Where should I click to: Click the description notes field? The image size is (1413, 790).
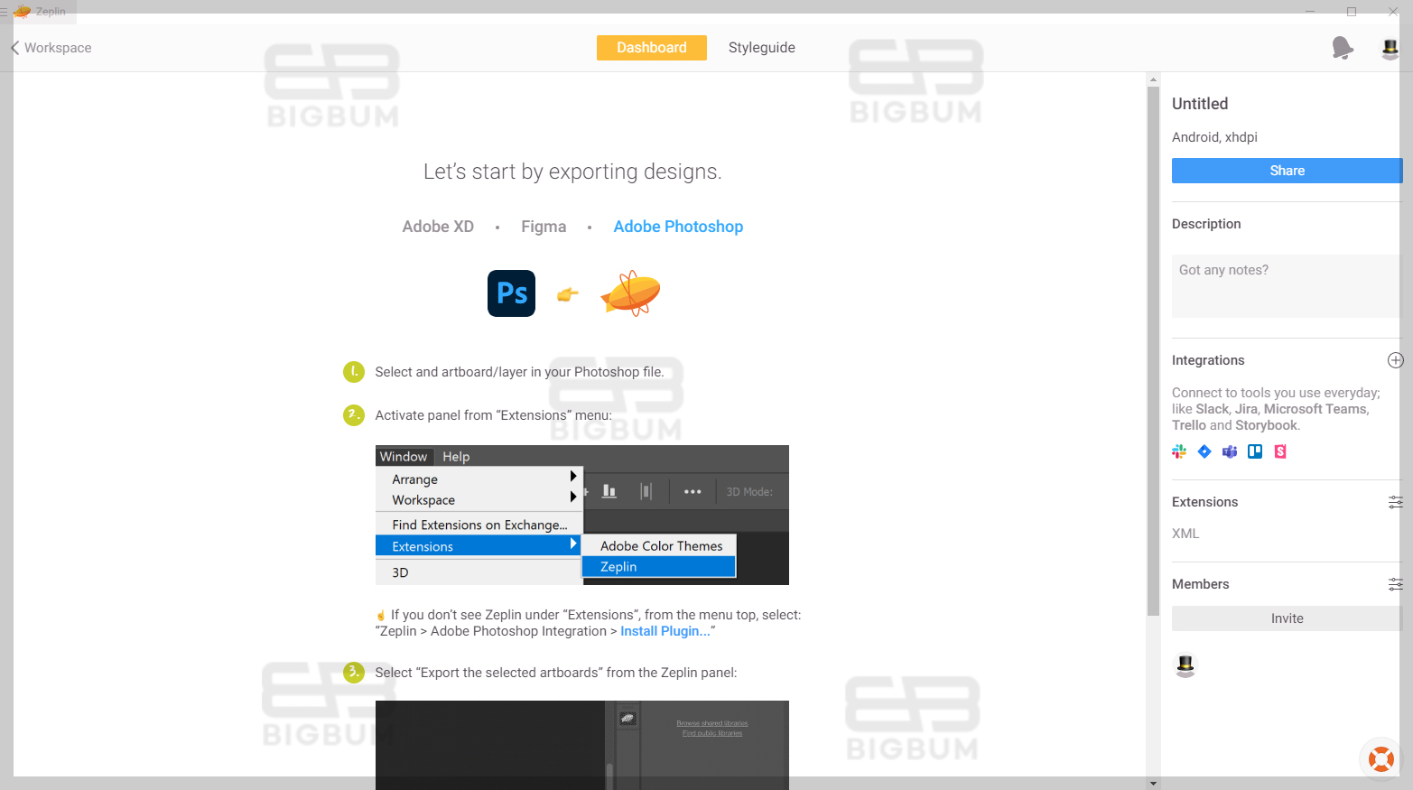(1287, 286)
